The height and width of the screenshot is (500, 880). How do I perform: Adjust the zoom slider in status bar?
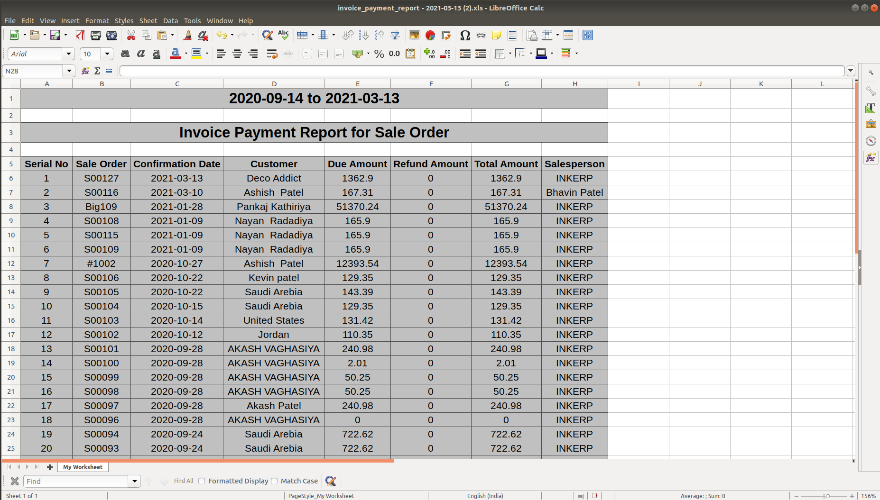(x=827, y=496)
